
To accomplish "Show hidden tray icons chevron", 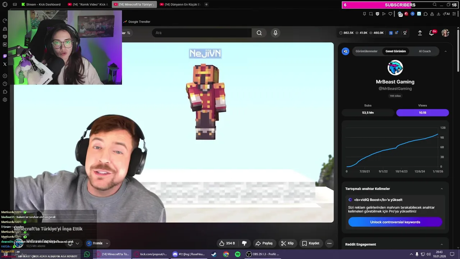I will tap(411, 254).
